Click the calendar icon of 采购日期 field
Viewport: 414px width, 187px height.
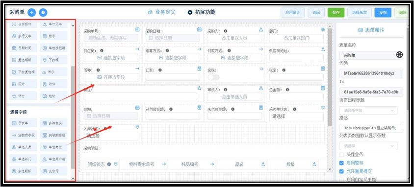point(199,29)
